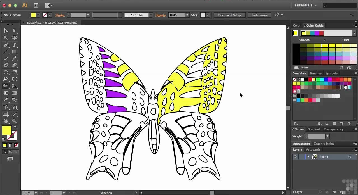Select the Eraser tool

click(x=14, y=65)
